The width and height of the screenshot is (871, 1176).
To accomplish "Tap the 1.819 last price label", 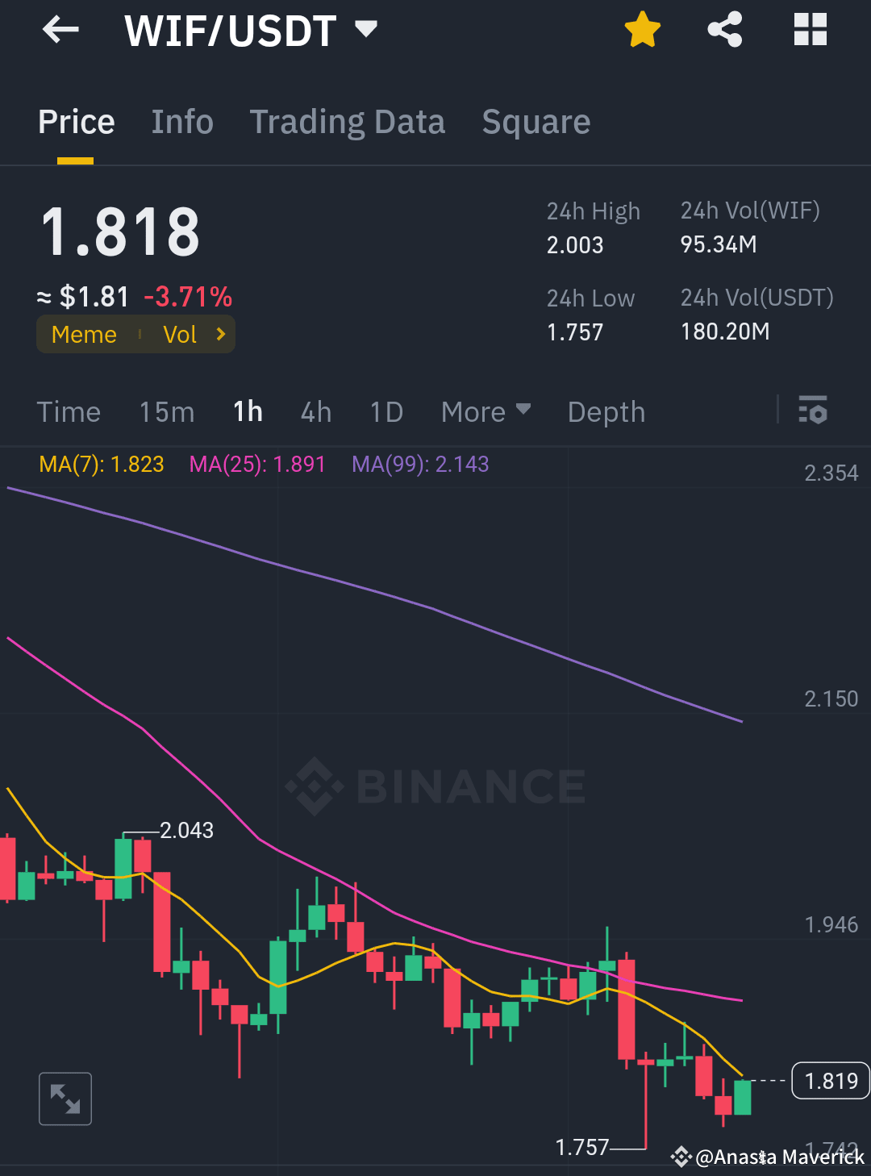I will [830, 1081].
